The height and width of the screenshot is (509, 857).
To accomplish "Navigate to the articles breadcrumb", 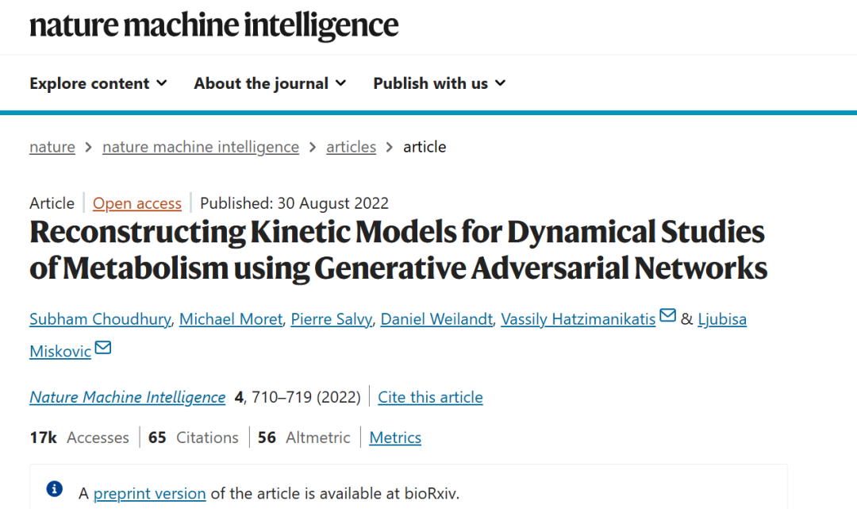I will pyautogui.click(x=351, y=147).
